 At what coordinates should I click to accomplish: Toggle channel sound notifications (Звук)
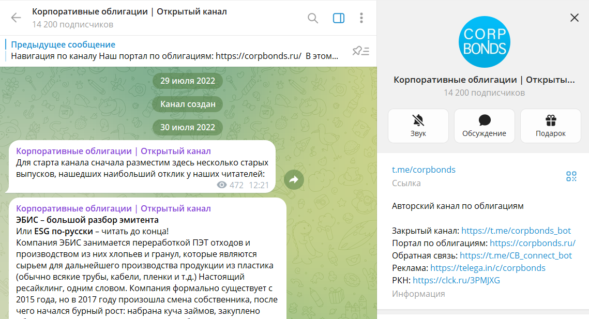point(418,126)
